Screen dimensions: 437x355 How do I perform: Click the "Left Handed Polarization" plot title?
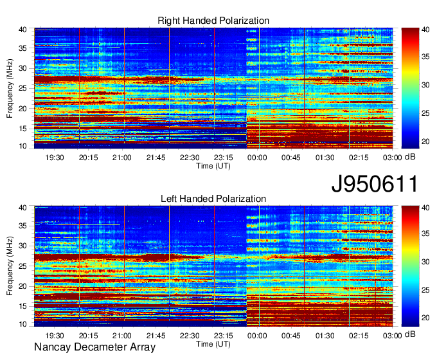[213, 199]
